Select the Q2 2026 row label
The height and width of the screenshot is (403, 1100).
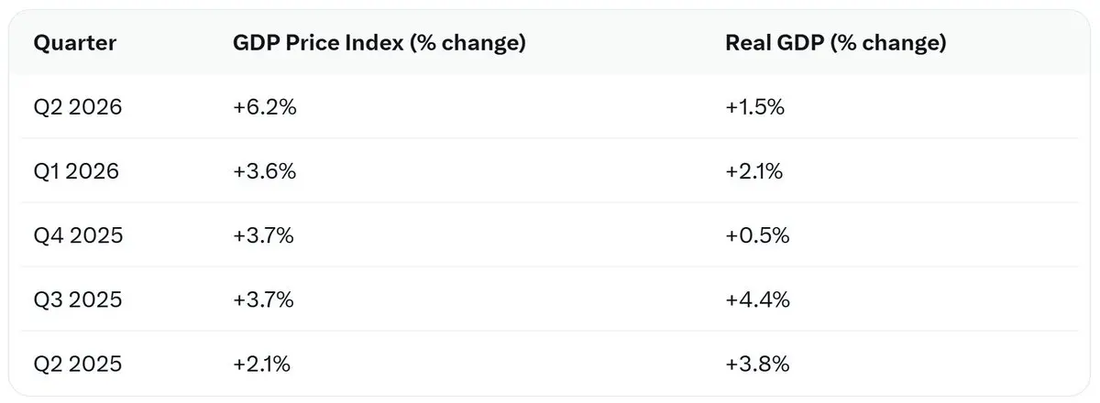click(x=78, y=107)
